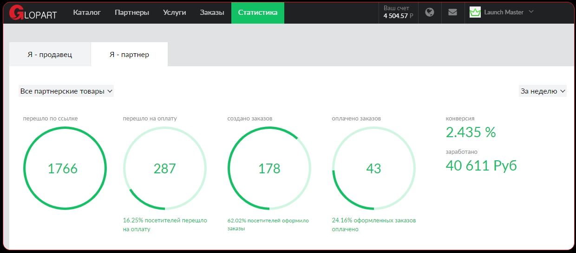Switch to the 'Я - продавец' tab
576x253 pixels.
coord(50,55)
